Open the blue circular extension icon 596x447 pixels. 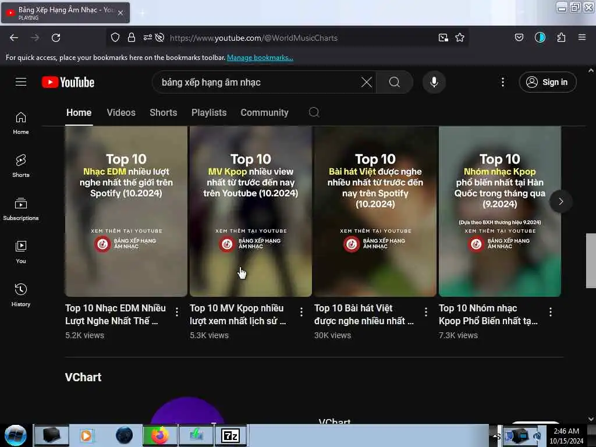pos(540,37)
